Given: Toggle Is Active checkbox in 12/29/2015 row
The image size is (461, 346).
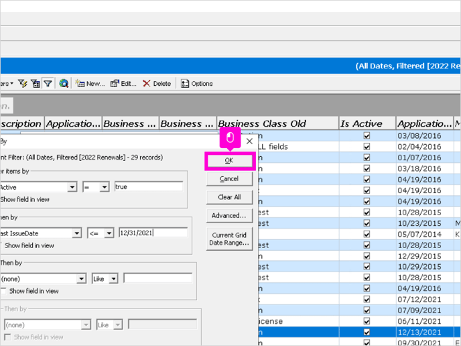Looking at the screenshot, I should click(367, 256).
